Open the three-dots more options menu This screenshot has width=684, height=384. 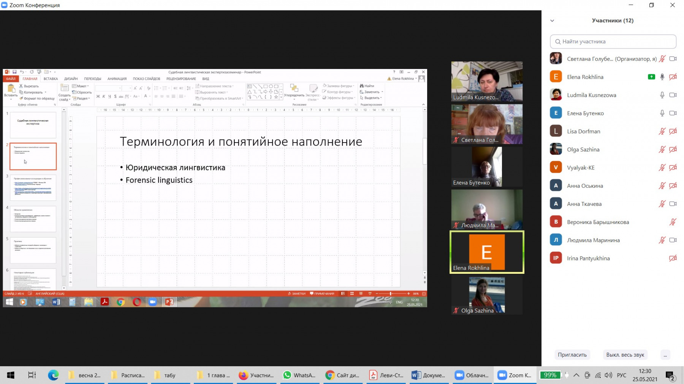tap(665, 355)
